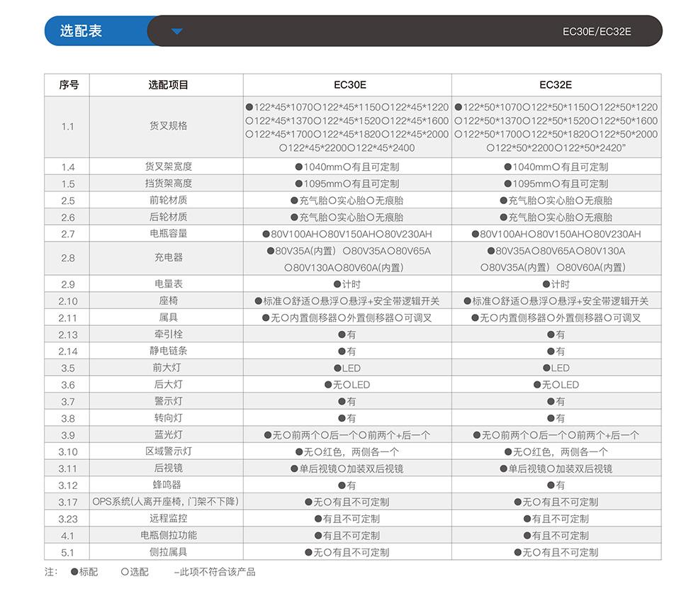Open the blue triangle dropdown in header bar

point(176,31)
